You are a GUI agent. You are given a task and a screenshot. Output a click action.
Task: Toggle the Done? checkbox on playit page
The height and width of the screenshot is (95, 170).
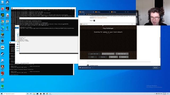pyautogui.click(x=94, y=21)
